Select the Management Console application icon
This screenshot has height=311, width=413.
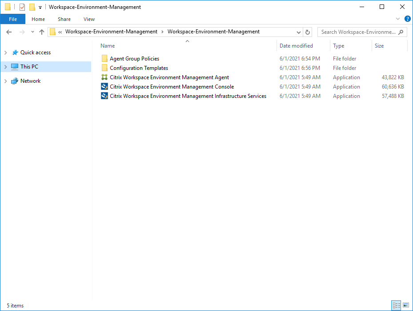pos(104,87)
